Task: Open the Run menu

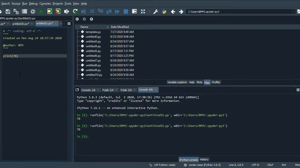Action: (x=25, y=4)
